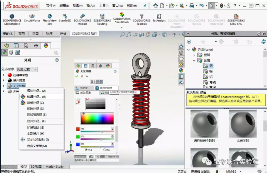
Task: Open SOLIDWORKS MBD SNL add-in
Action: (x=236, y=20)
